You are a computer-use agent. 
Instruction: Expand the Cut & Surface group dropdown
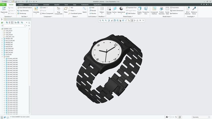click(x=93, y=17)
